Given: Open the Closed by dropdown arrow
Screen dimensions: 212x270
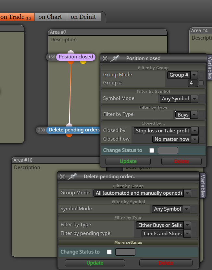Looking at the screenshot, I should [x=195, y=131].
